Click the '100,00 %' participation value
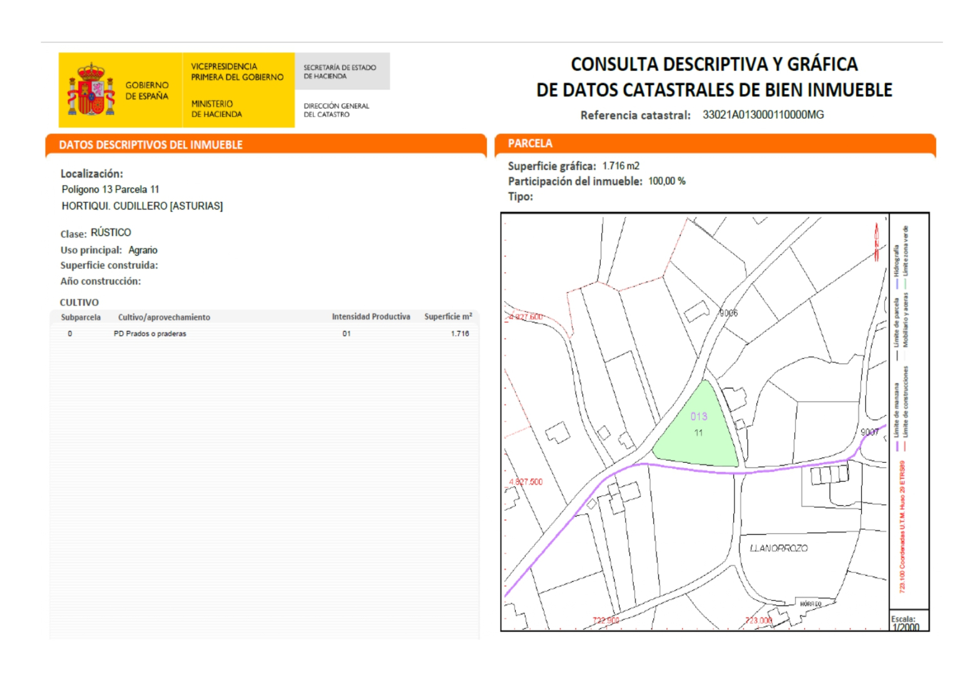This screenshot has height=685, width=970. (x=666, y=181)
